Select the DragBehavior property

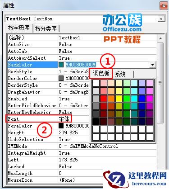[24, 92]
